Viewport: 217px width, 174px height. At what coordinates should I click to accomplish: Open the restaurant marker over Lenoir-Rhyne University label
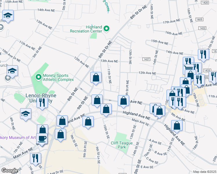[42, 103]
